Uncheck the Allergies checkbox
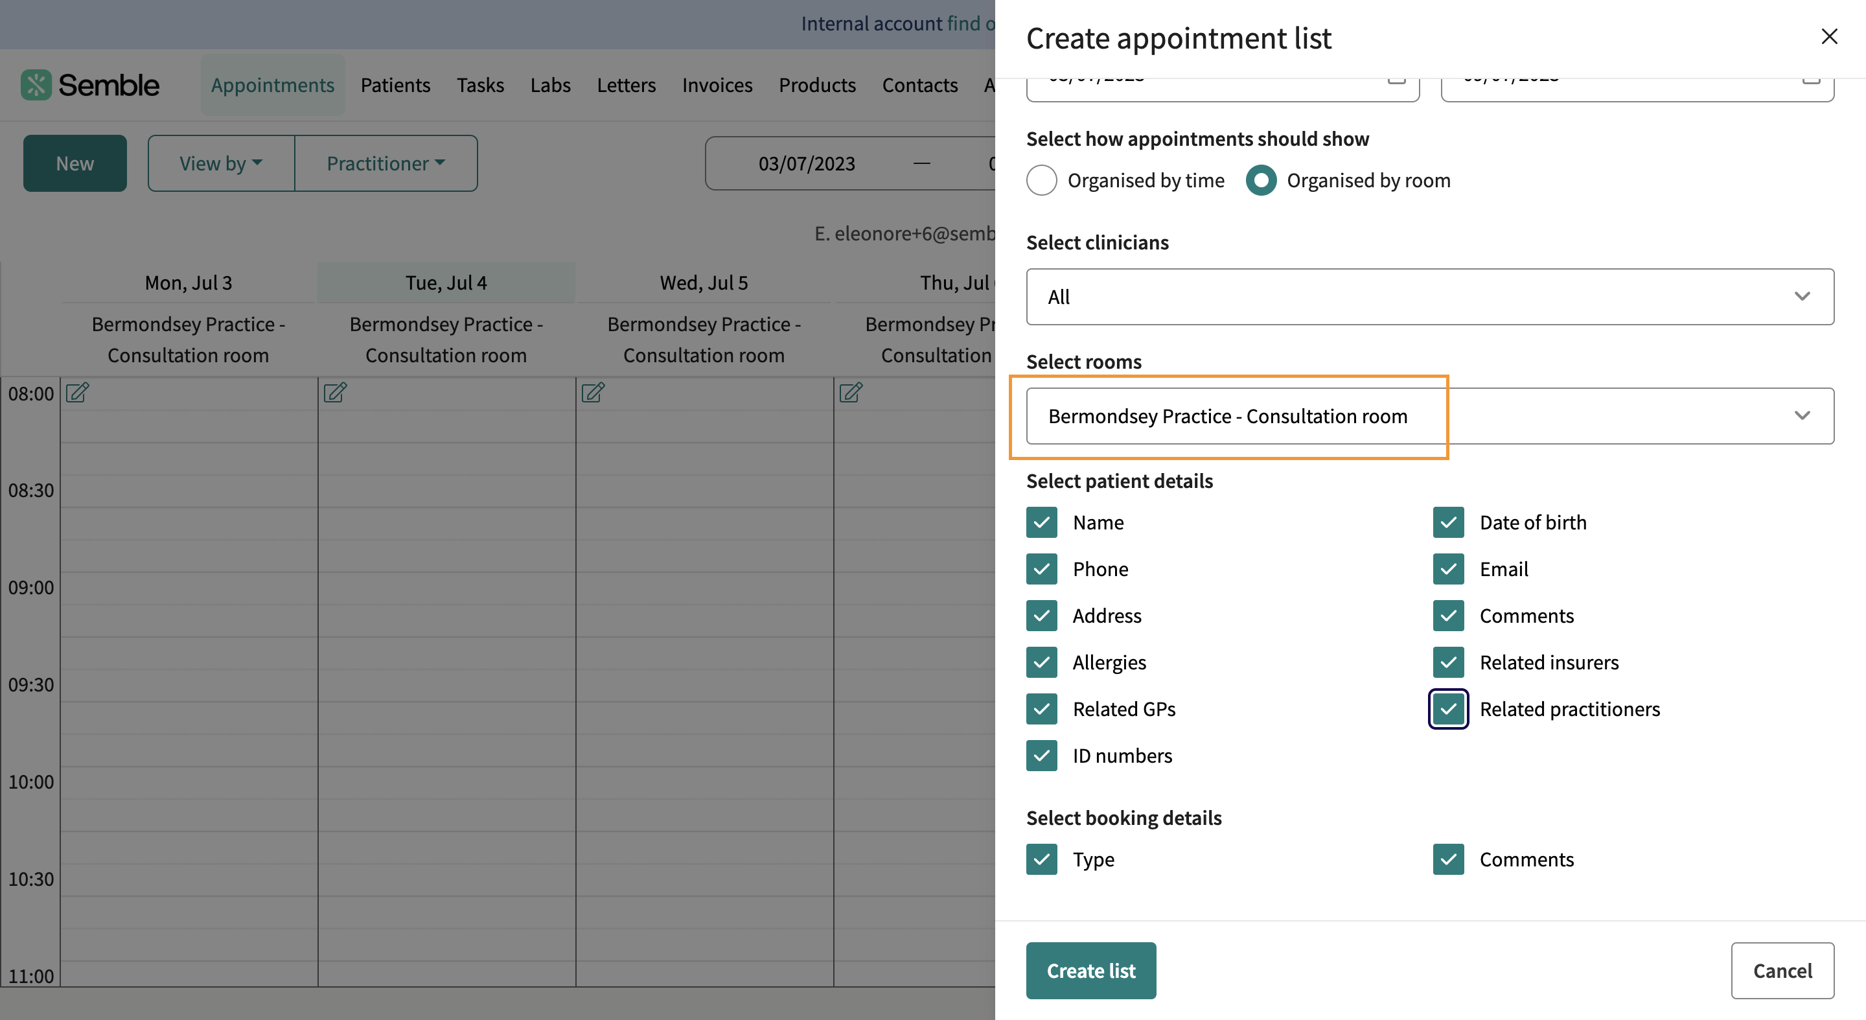Viewport: 1866px width, 1020px height. point(1042,662)
